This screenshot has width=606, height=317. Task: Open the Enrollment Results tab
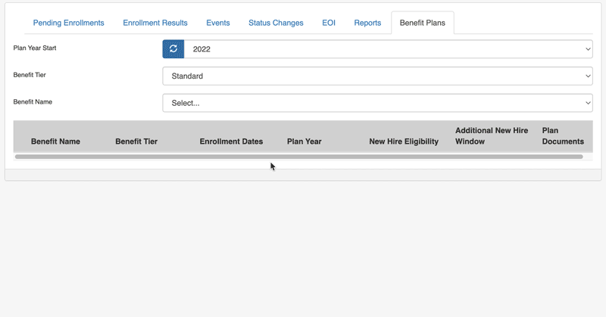click(155, 23)
